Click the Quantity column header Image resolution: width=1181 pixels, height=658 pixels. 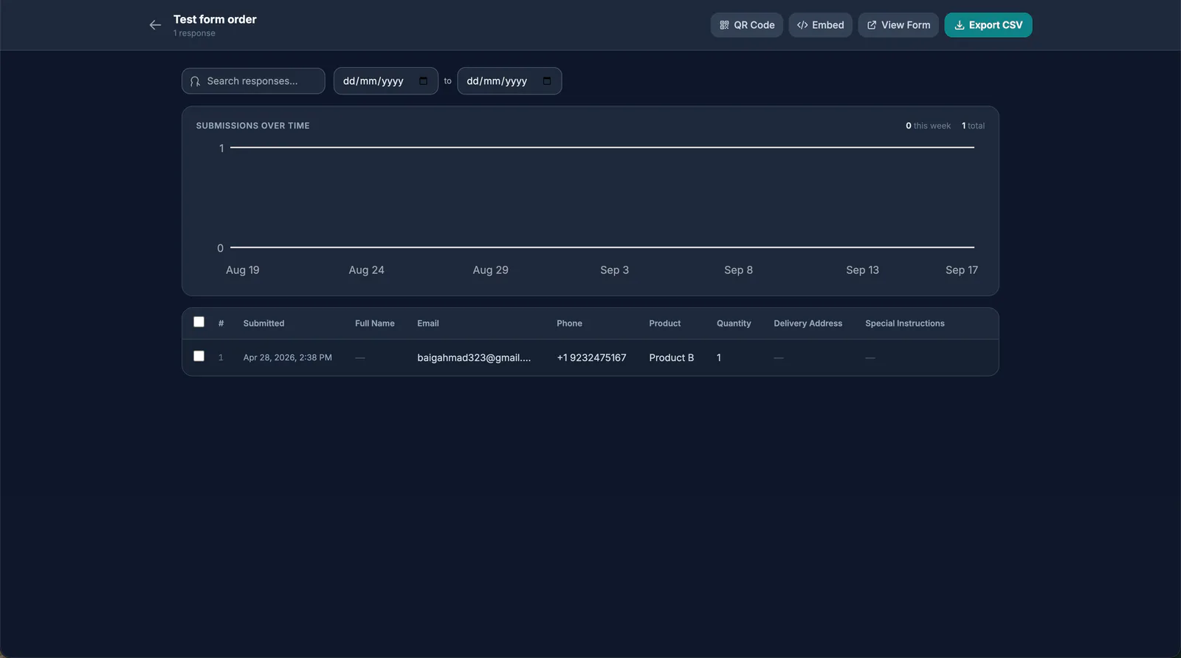coord(734,323)
